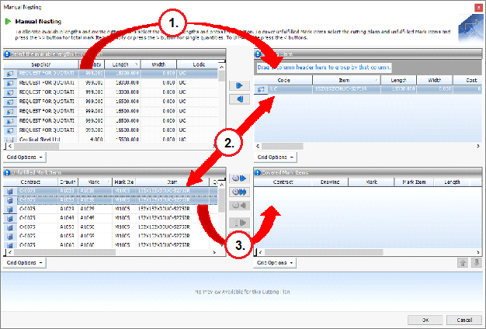Sort available lengths by Length column header
This screenshot has width=486, height=329.
[x=122, y=64]
